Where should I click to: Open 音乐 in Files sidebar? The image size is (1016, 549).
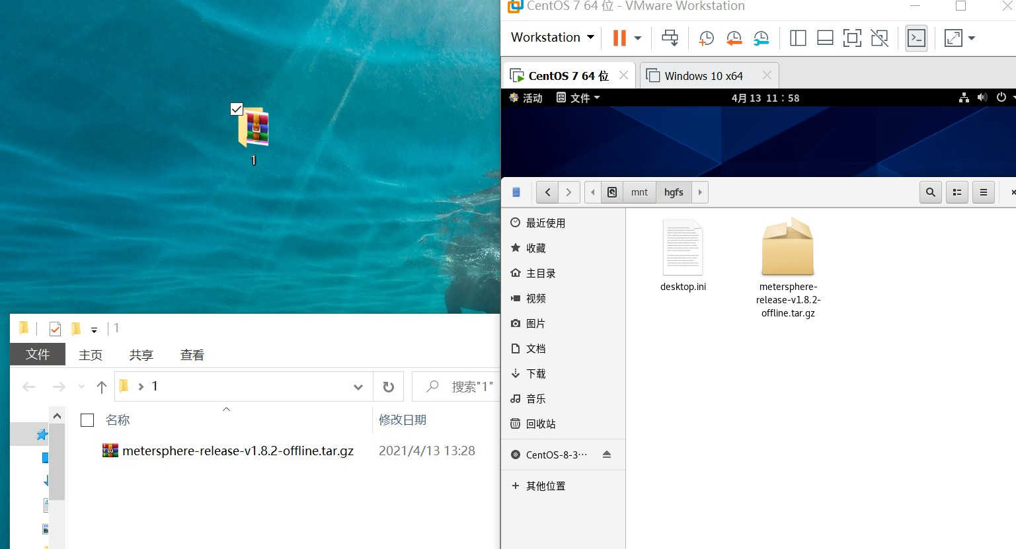(x=563, y=399)
